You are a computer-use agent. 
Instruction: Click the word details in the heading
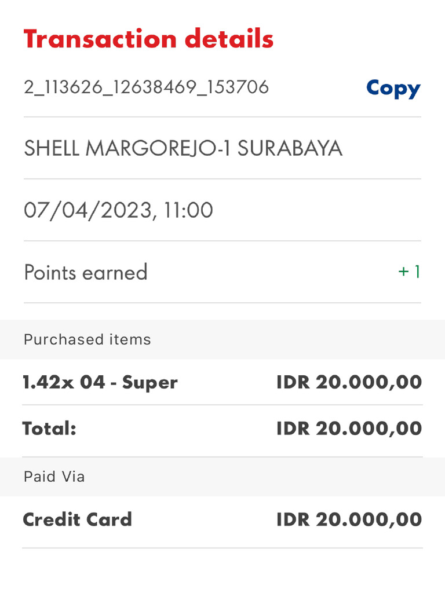(229, 39)
